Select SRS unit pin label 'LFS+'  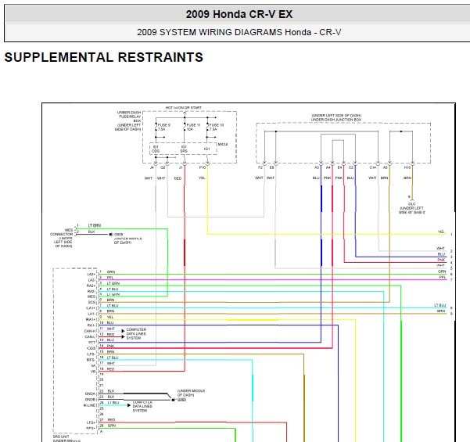click(x=91, y=422)
